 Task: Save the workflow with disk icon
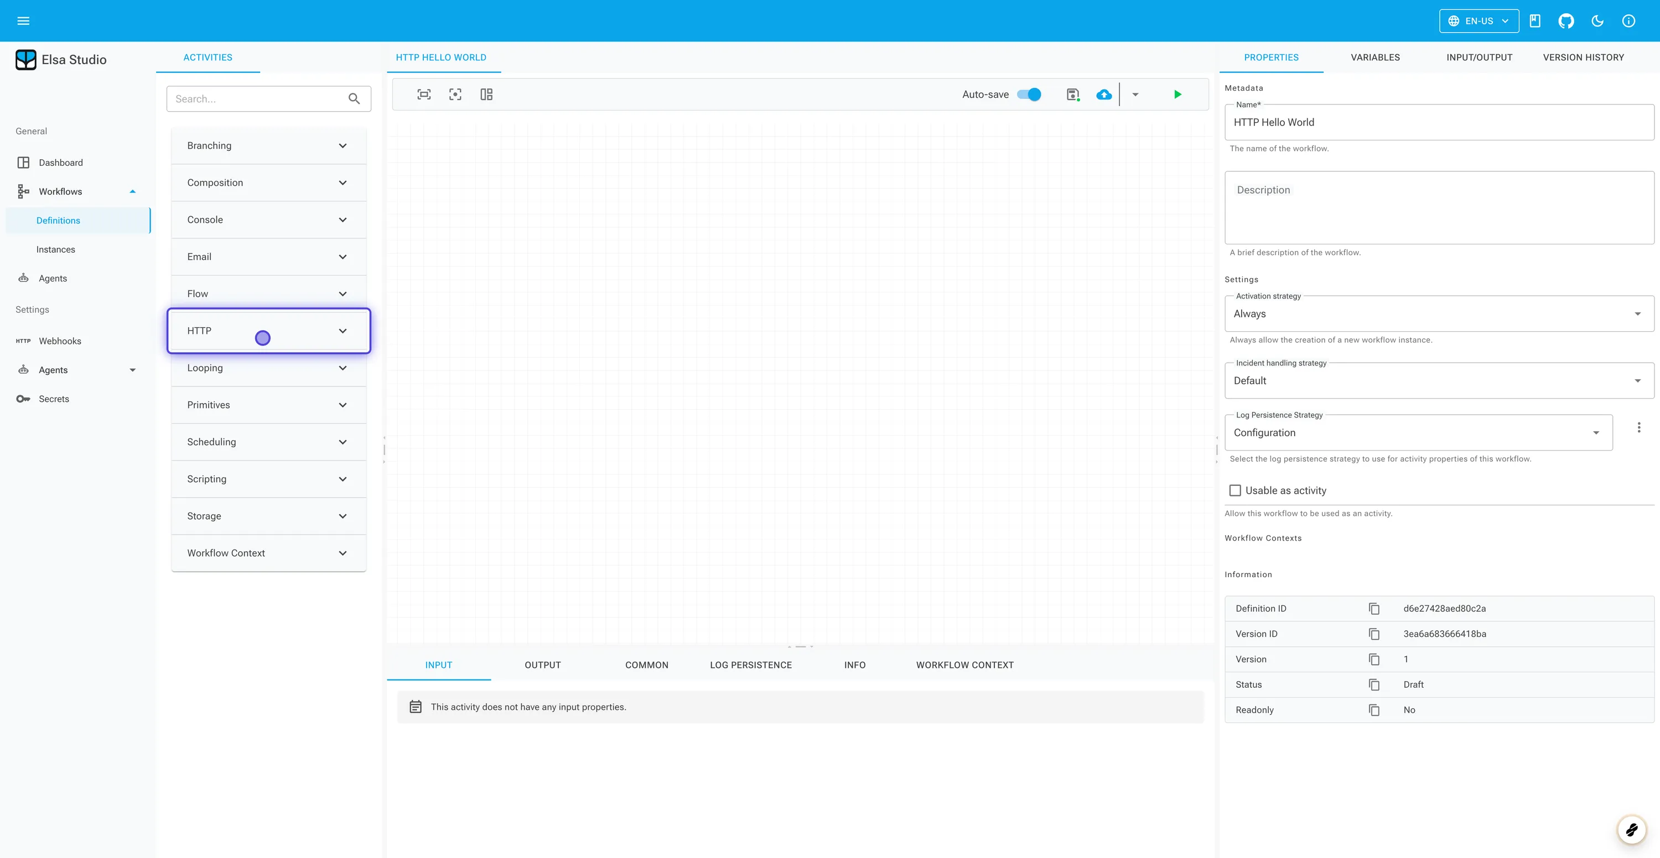pyautogui.click(x=1073, y=95)
